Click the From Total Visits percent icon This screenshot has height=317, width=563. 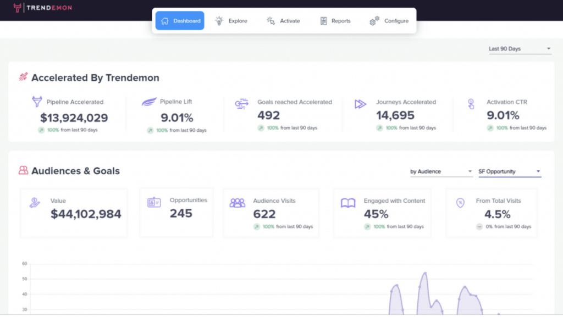460,203
